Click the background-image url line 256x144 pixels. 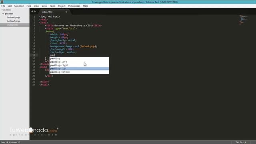74,46
